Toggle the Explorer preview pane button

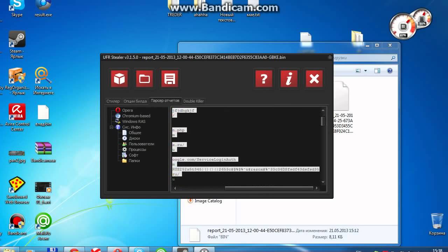[x=377, y=71]
